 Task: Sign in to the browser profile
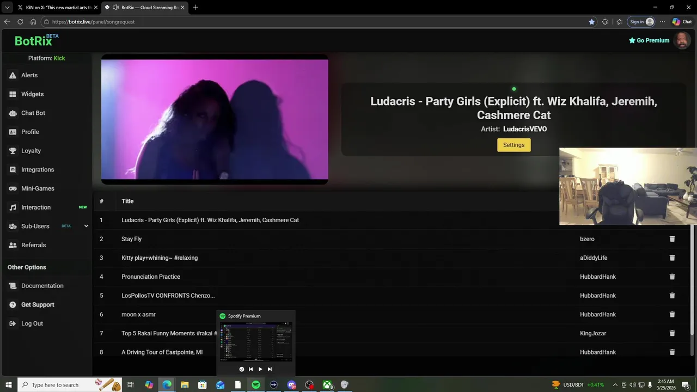641,22
